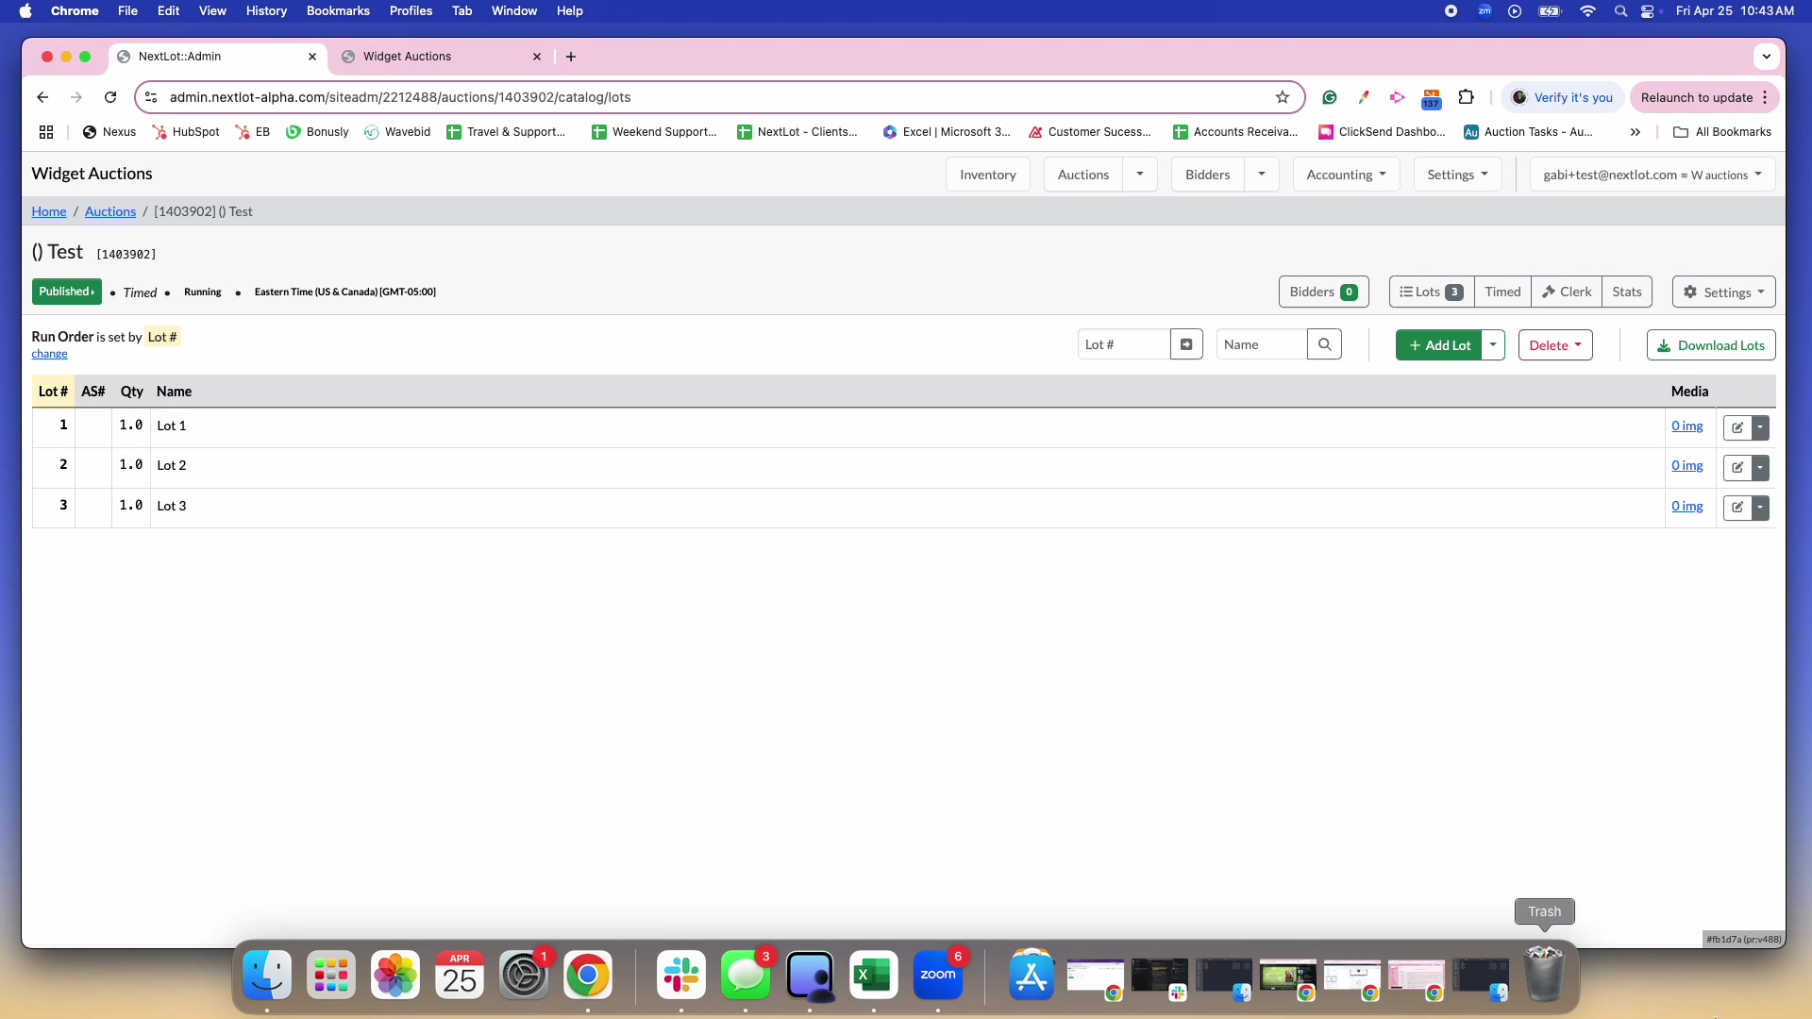Open Slack from the dock
This screenshot has height=1019, width=1812.
(681, 976)
